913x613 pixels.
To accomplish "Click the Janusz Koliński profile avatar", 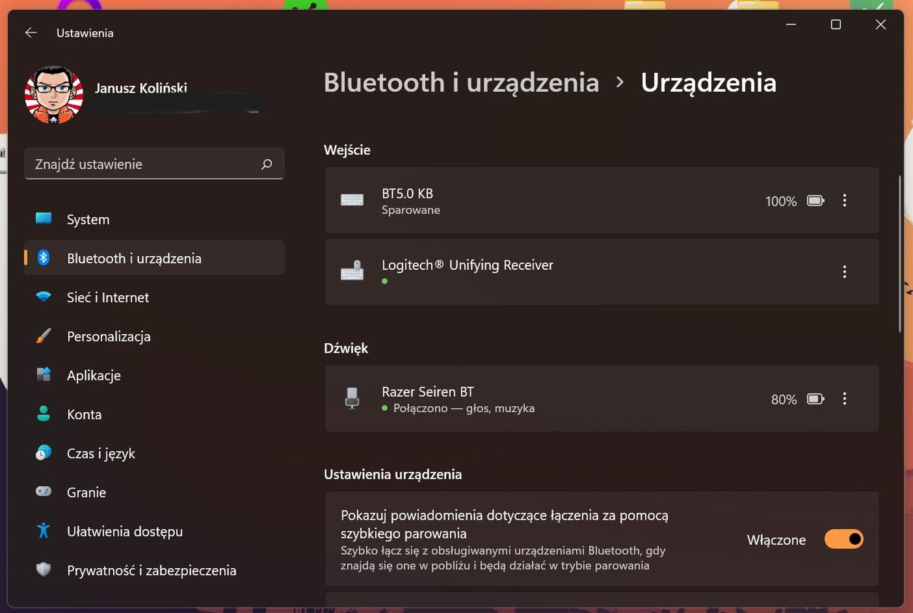I will coord(54,95).
